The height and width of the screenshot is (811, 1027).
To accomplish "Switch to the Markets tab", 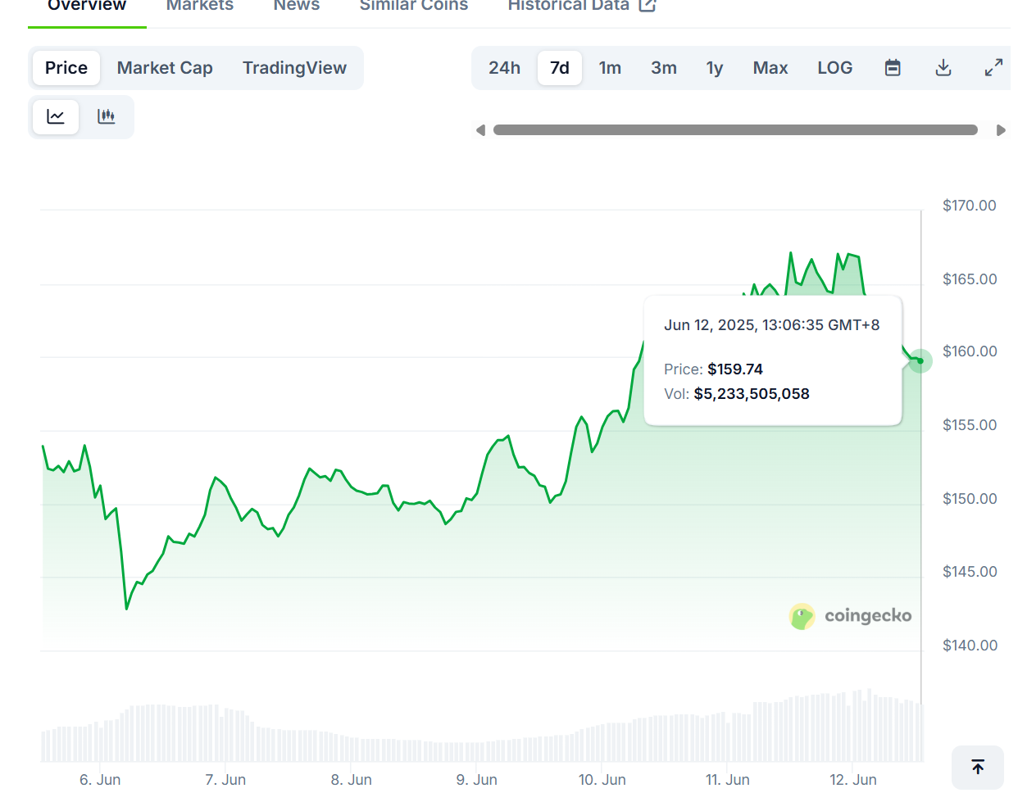I will point(199,6).
